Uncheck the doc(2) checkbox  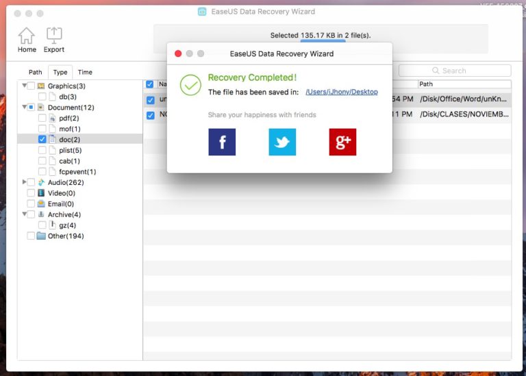(42, 139)
